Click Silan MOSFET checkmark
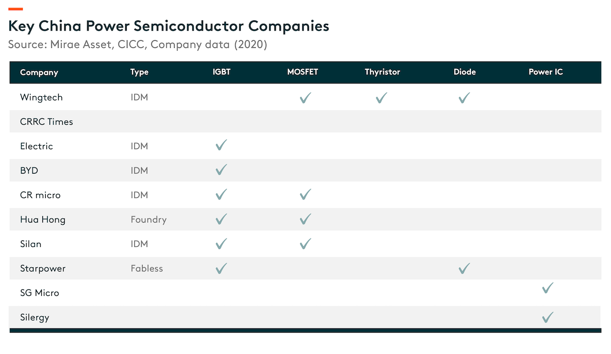The image size is (611, 354). [x=305, y=243]
